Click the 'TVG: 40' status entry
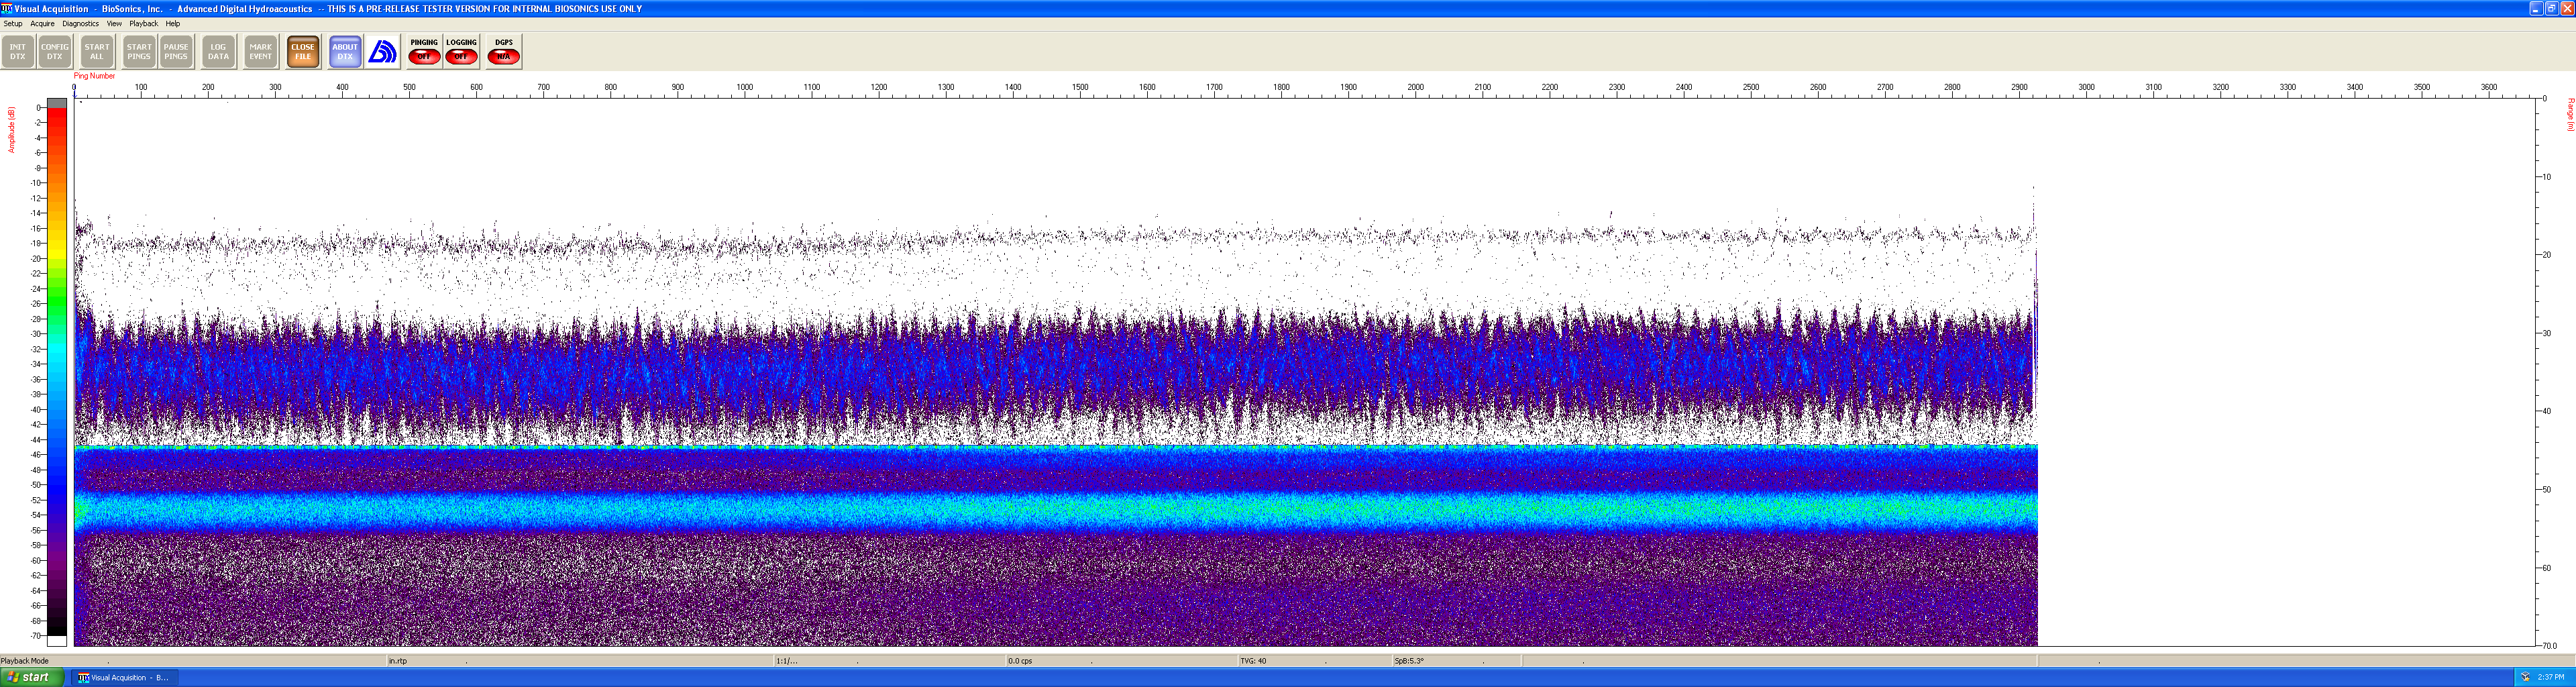Screen dimensions: 2576x687 [1253, 661]
